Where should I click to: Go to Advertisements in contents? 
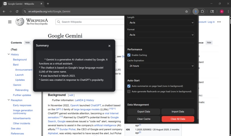click(22, 118)
